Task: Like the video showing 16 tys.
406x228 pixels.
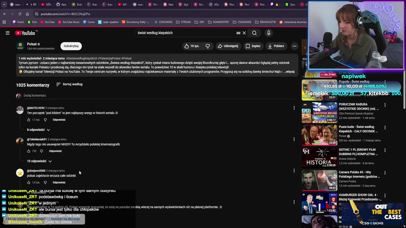Action: click(x=192, y=46)
